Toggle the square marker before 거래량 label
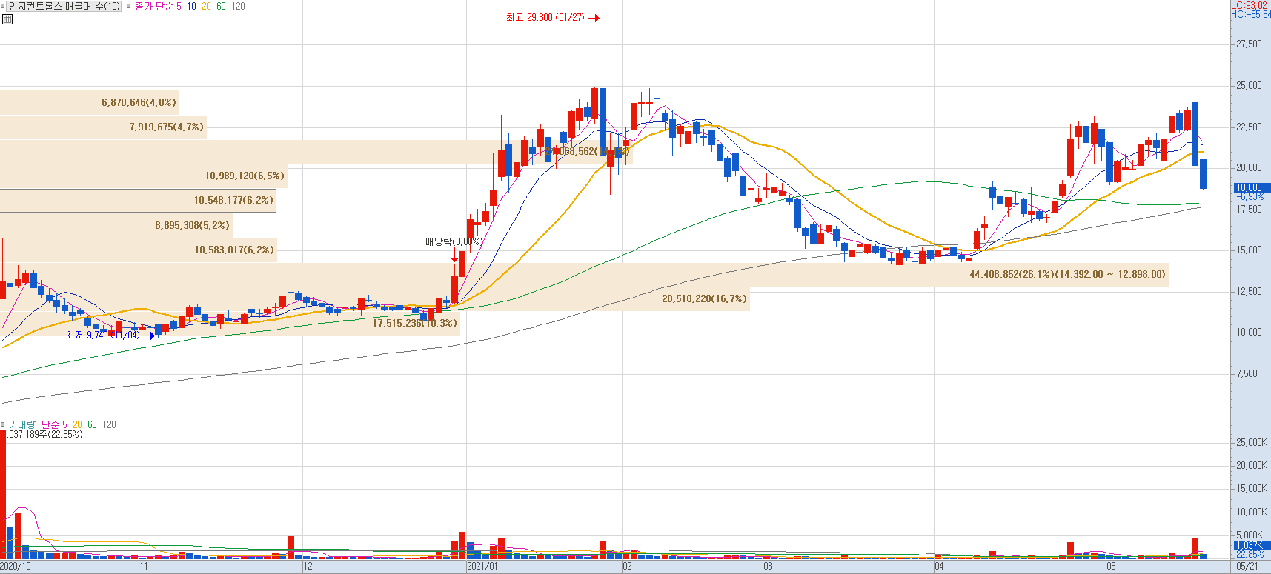The height and width of the screenshot is (574, 1271). click(x=3, y=424)
